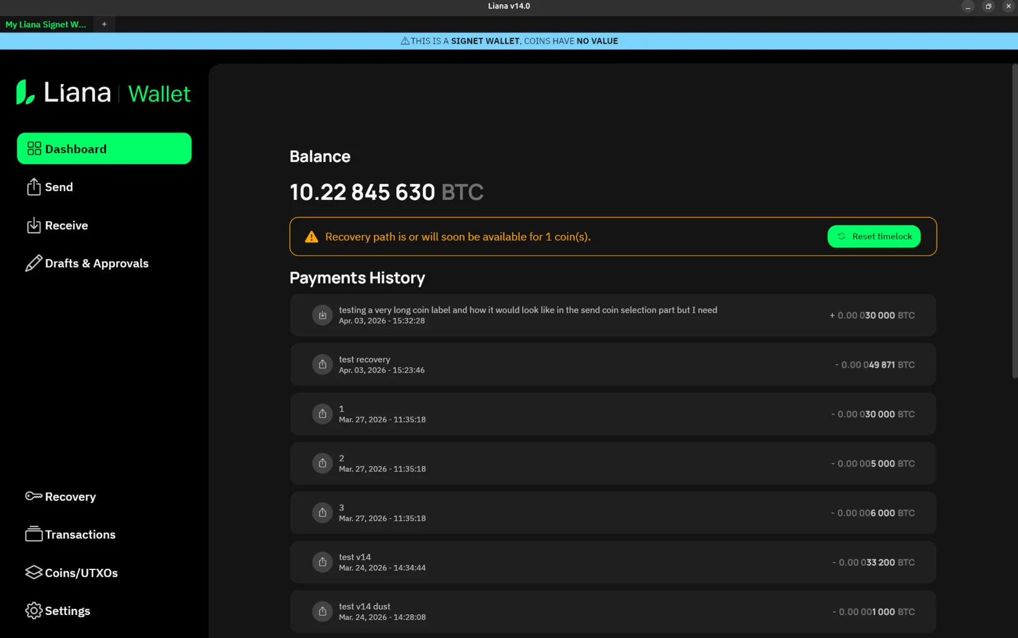Open payment '2' from Mar. 27
Image resolution: width=1018 pixels, height=638 pixels.
pyautogui.click(x=613, y=463)
